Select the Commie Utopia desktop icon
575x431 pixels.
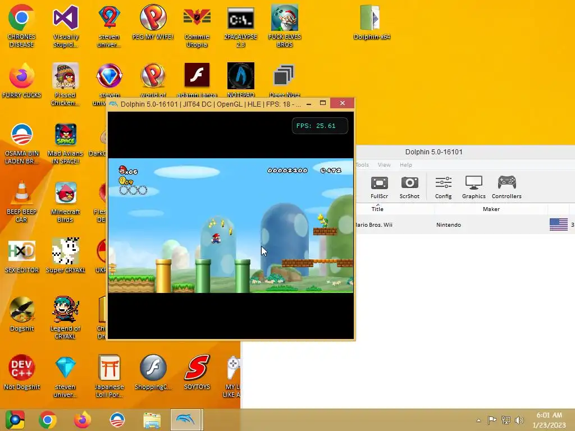click(x=197, y=26)
